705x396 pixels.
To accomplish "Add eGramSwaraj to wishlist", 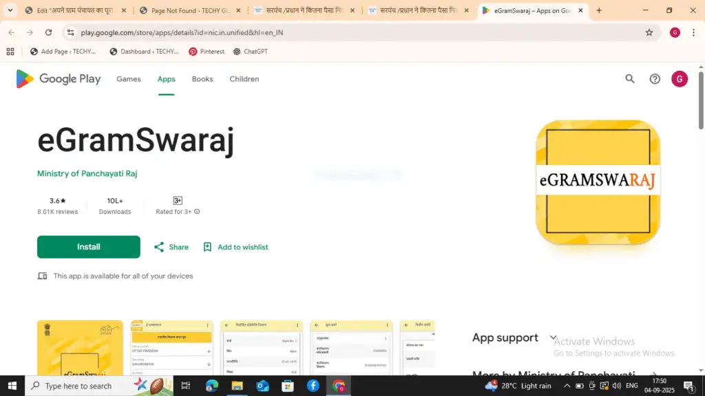I will [235, 247].
